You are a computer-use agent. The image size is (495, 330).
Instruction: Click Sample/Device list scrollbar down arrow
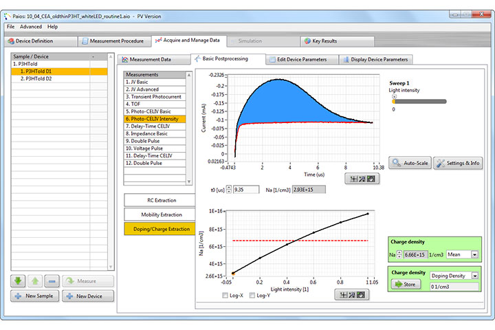[x=111, y=267]
